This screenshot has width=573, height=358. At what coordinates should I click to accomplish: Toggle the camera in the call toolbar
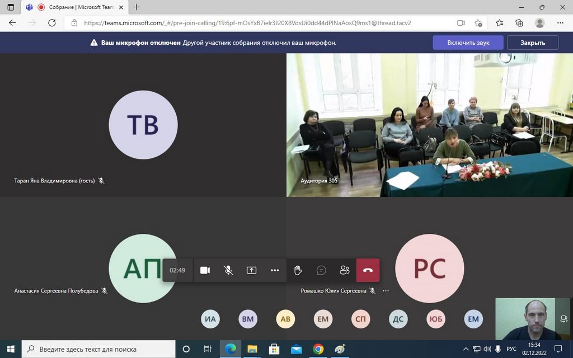pyautogui.click(x=205, y=270)
